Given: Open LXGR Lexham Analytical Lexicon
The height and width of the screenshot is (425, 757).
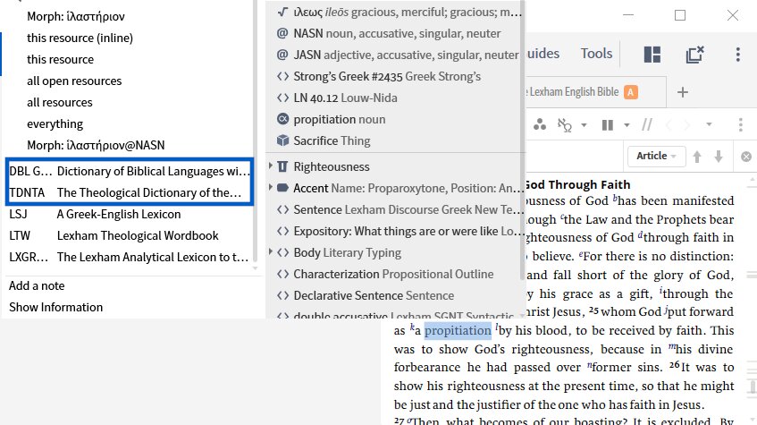Looking at the screenshot, I should (x=129, y=257).
